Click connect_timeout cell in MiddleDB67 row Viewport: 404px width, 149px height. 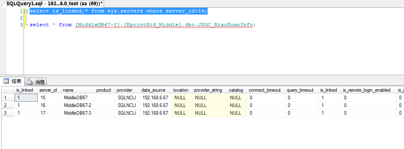pyautogui.click(x=266, y=98)
